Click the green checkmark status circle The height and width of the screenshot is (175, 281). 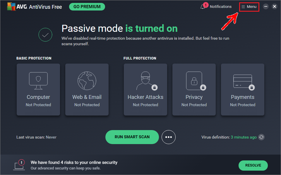(45, 35)
